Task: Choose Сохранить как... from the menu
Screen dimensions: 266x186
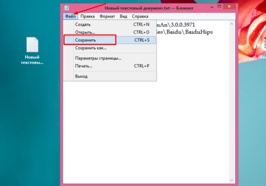Action: [x=110, y=48]
